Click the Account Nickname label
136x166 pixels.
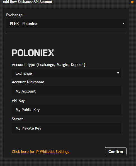(x=28, y=82)
